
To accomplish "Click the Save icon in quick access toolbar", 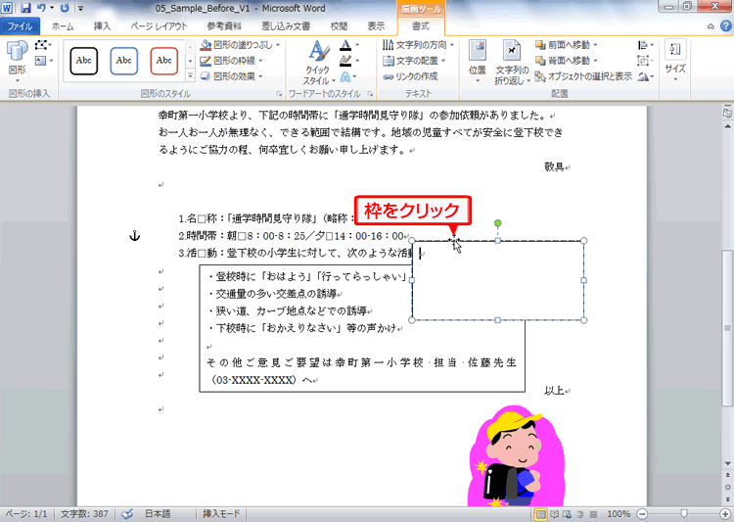I will click(x=25, y=8).
